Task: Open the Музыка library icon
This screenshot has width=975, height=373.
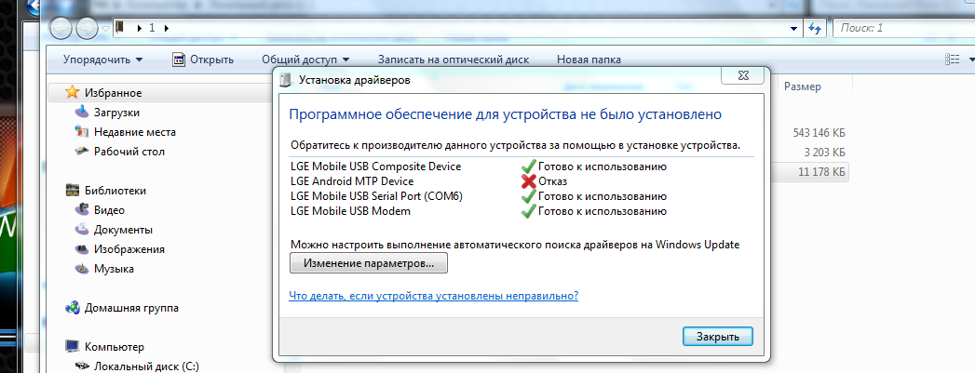Action: click(82, 269)
